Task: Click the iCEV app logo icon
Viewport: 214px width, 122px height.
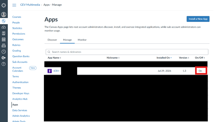Action: pyautogui.click(x=49, y=71)
